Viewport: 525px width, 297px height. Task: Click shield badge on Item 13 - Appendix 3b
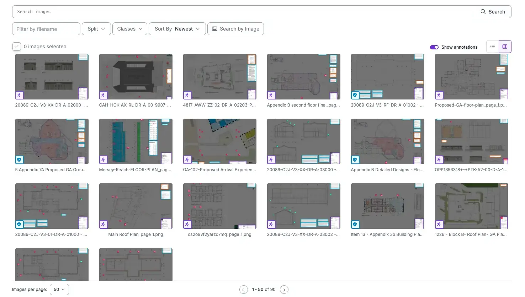click(355, 225)
